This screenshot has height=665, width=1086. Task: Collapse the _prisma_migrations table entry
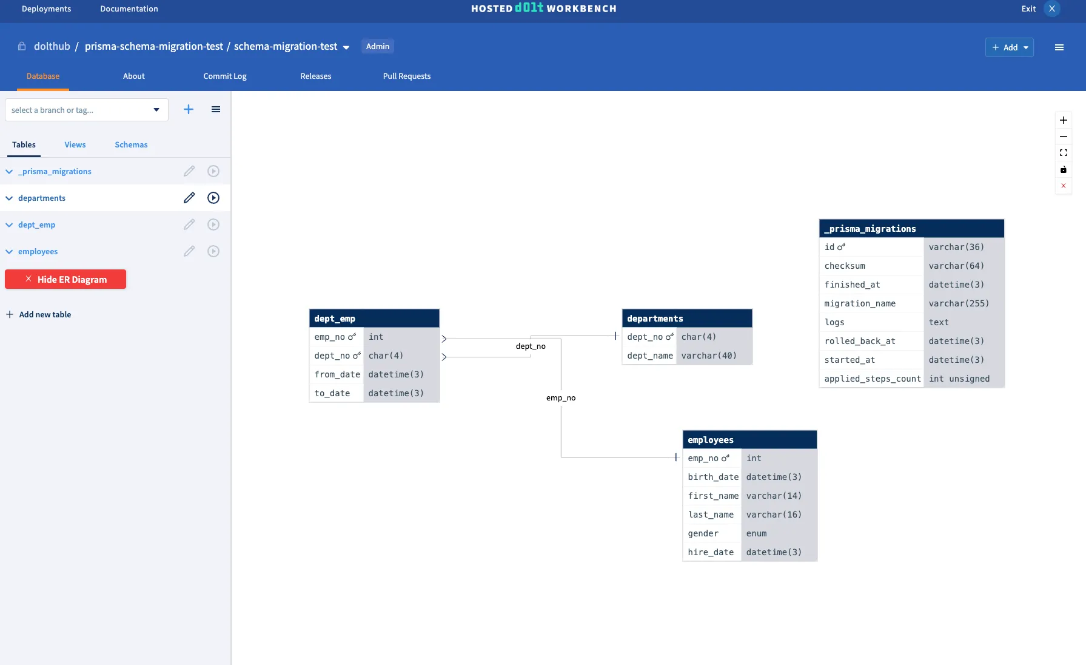click(x=9, y=171)
